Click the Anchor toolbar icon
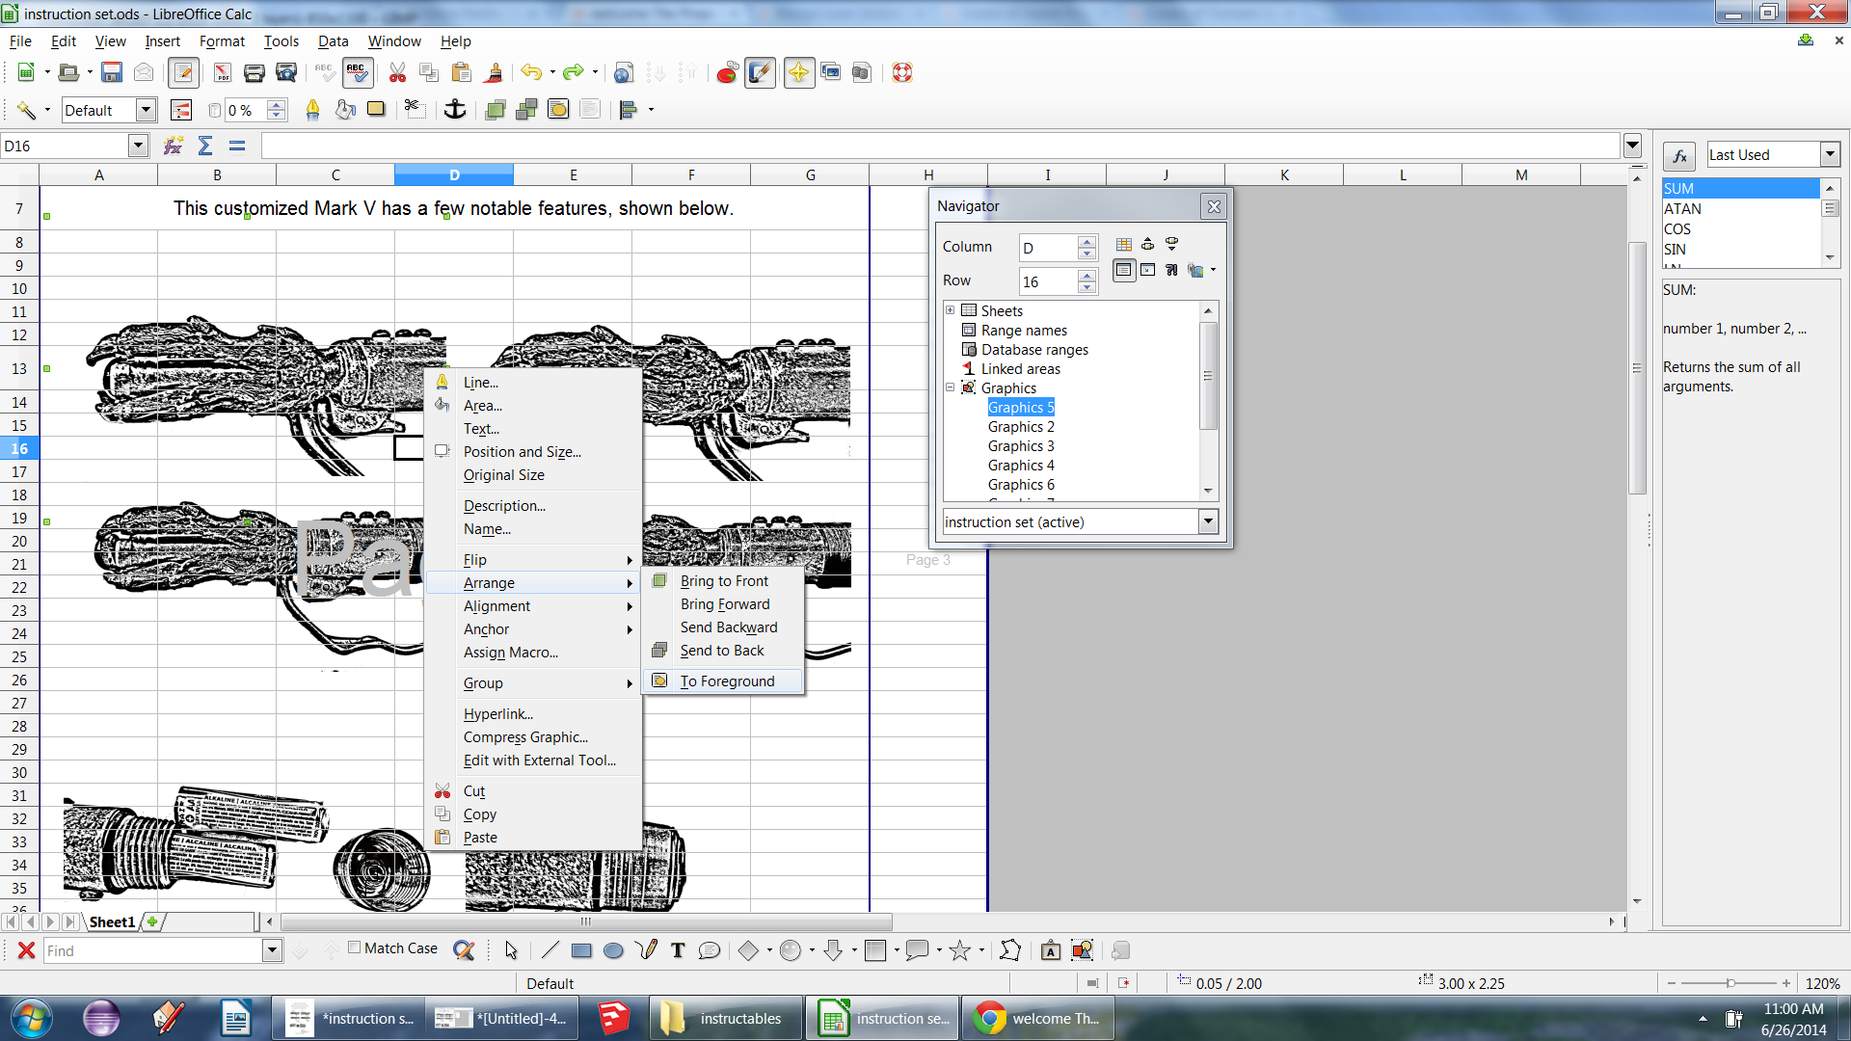 (454, 110)
